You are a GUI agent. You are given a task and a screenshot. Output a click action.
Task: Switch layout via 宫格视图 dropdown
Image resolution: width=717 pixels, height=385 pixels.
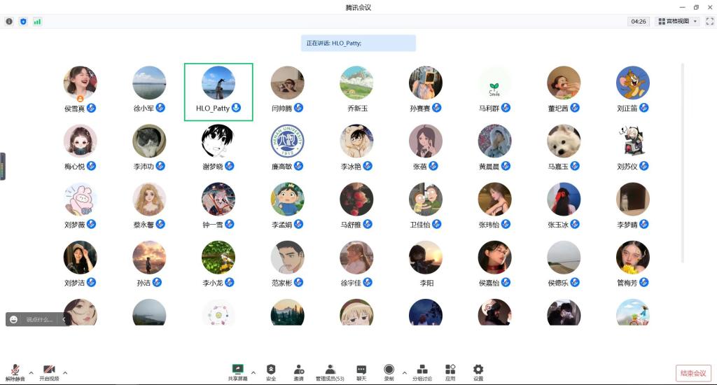click(x=677, y=22)
